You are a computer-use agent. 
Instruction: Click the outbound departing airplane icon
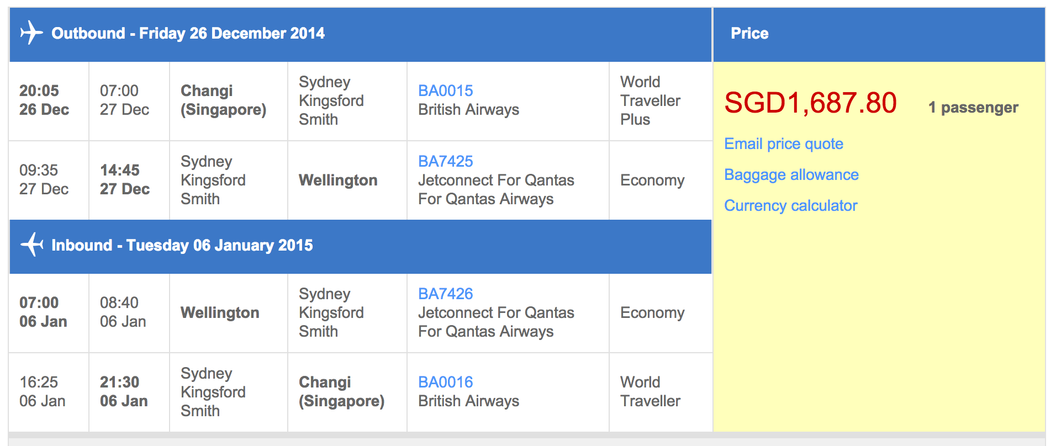click(x=31, y=33)
